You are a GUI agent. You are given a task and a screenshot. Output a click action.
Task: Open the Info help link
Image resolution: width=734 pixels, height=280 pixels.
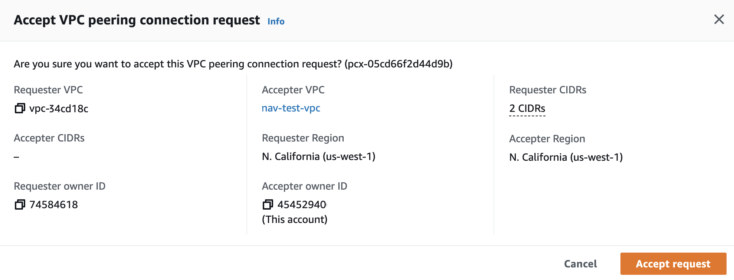[276, 21]
